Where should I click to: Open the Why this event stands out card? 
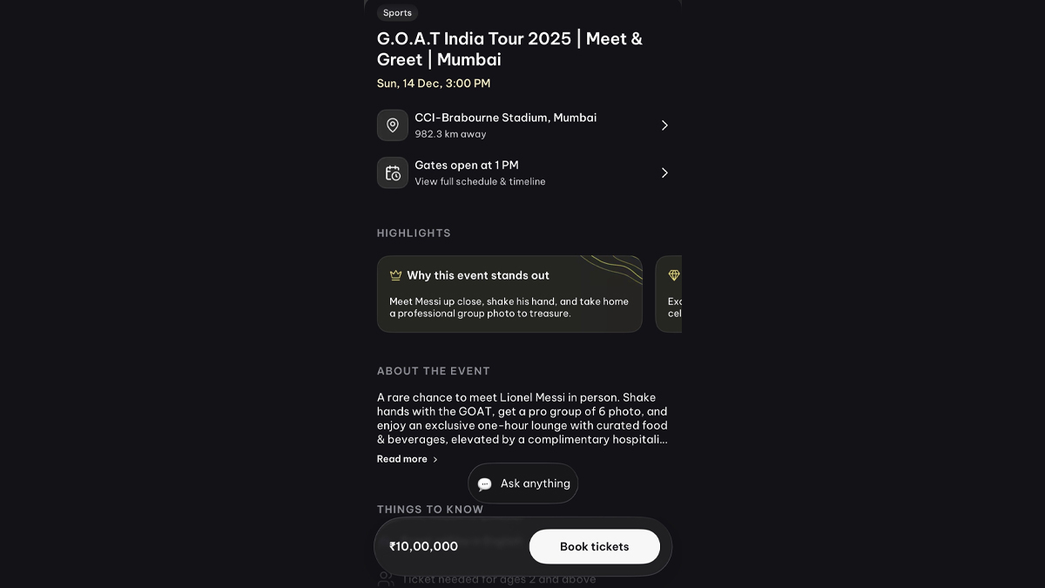[509, 294]
